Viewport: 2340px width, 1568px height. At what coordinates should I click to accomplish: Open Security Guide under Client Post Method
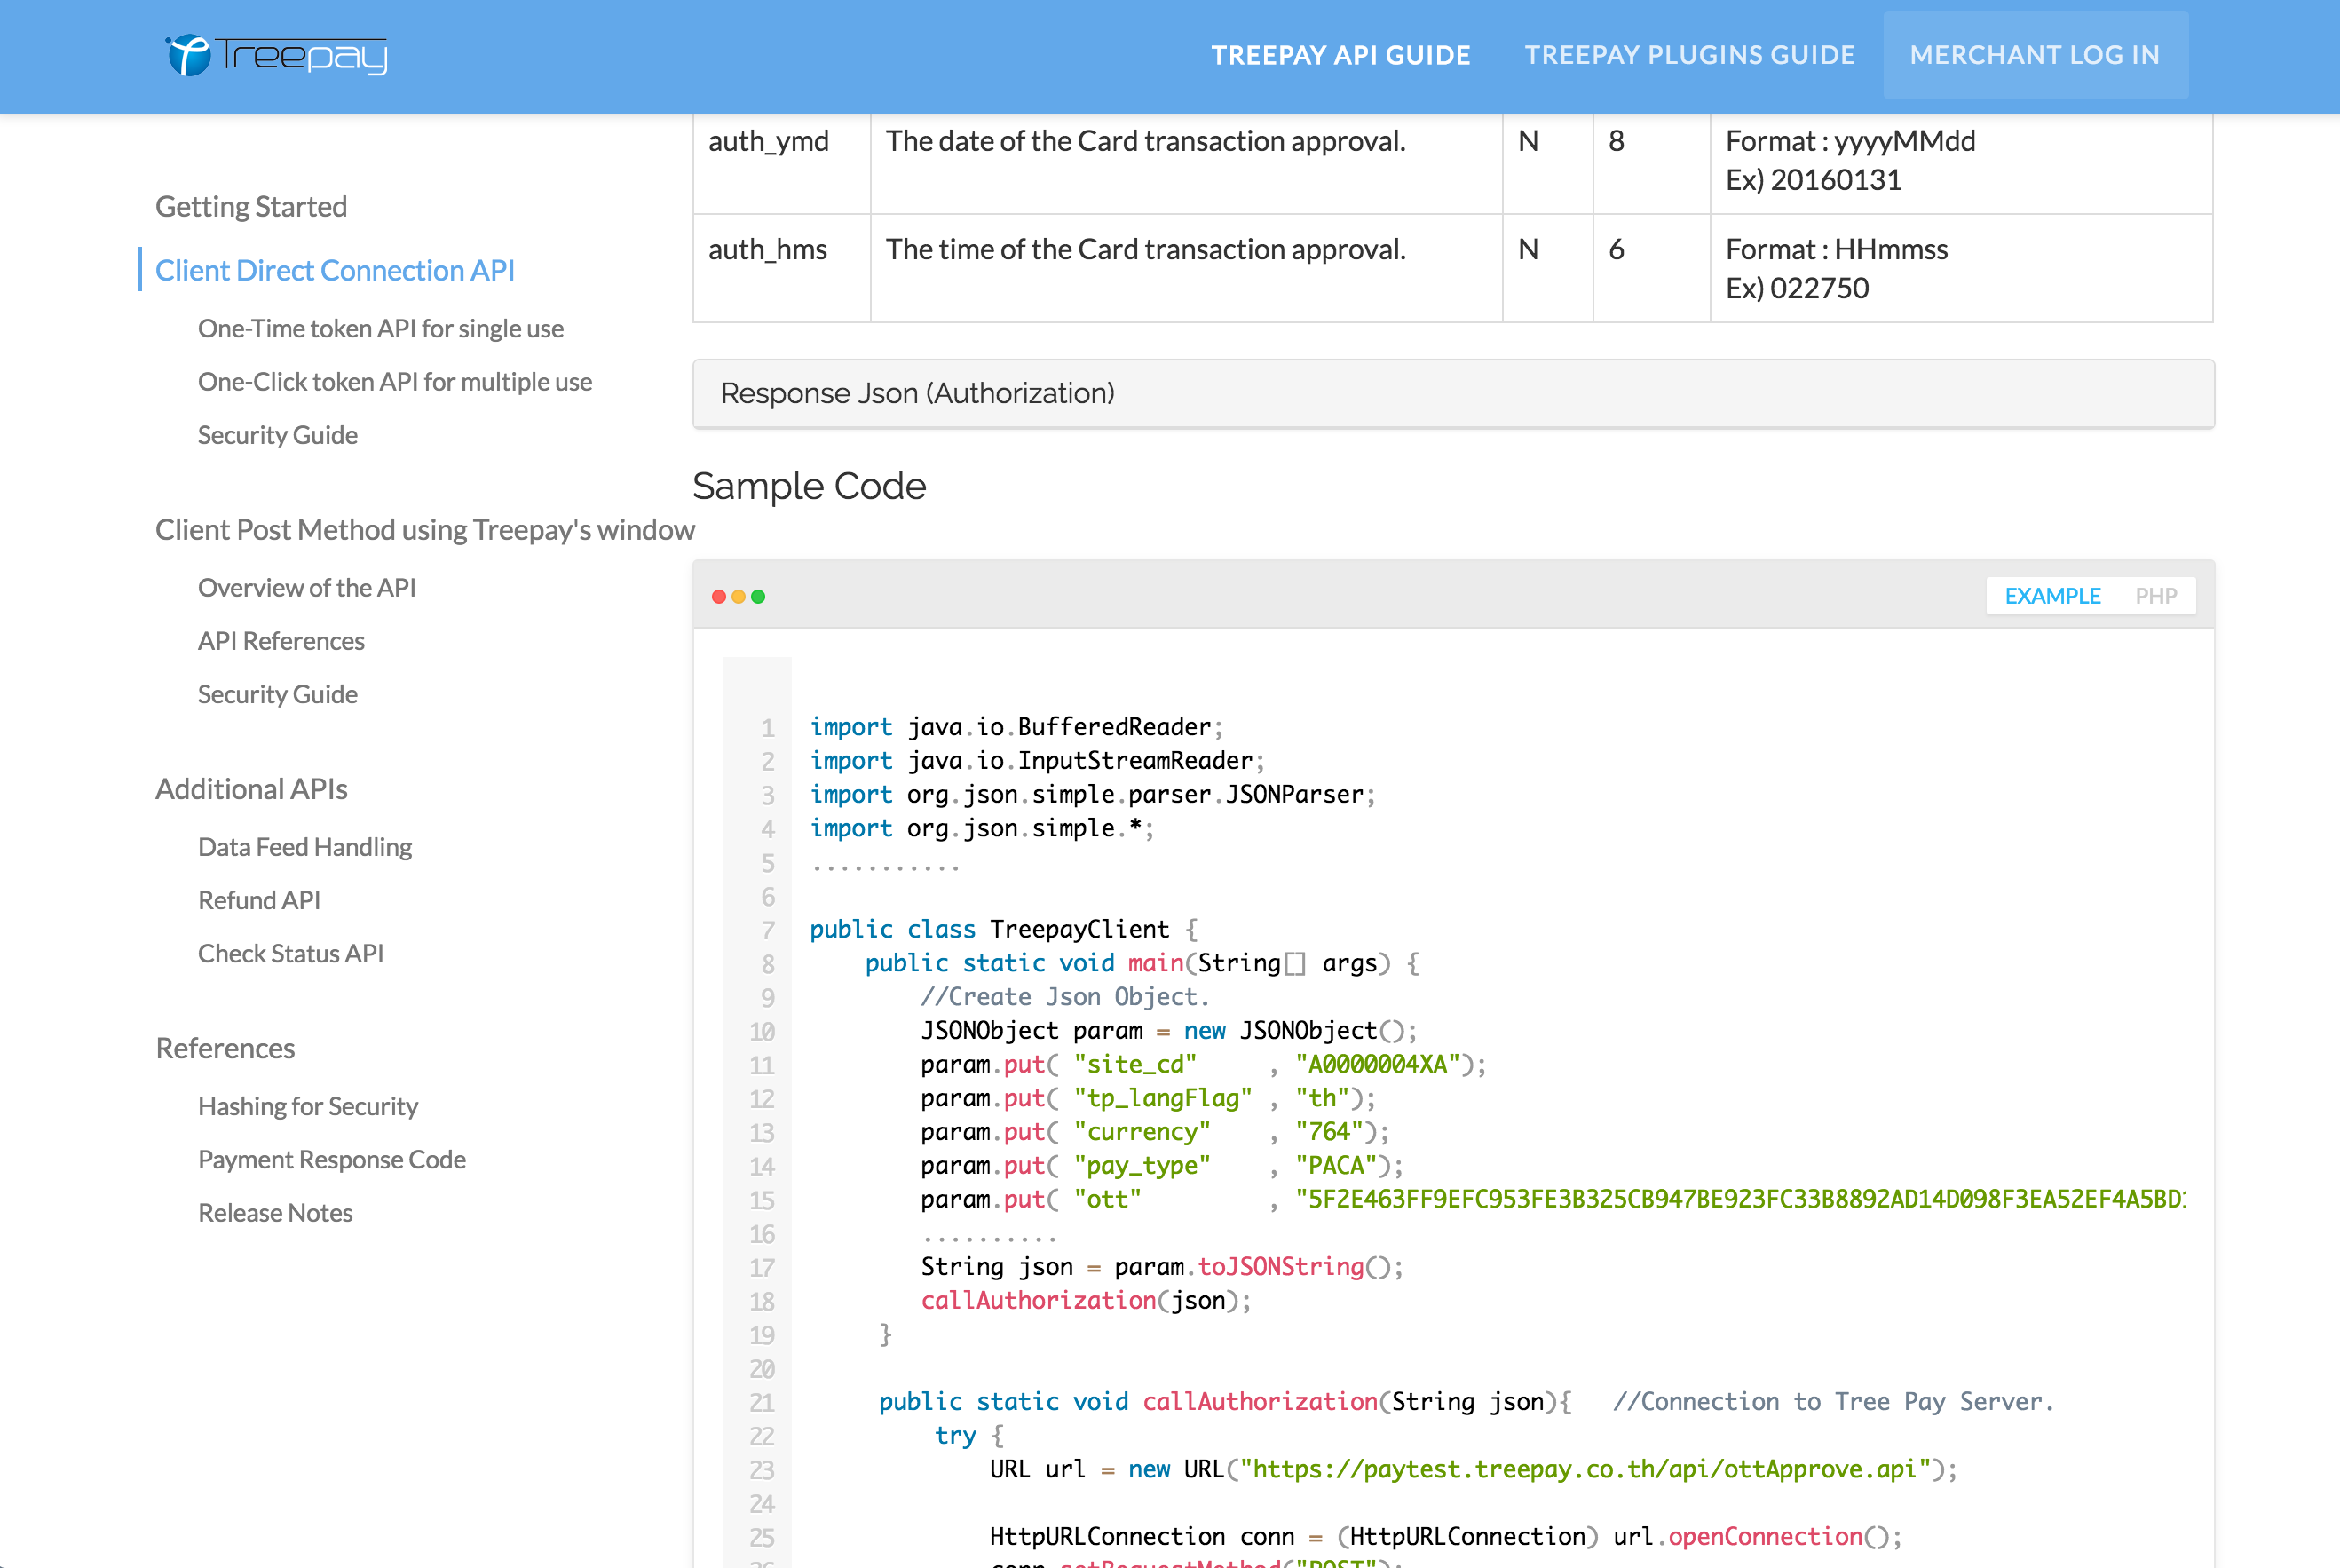pyautogui.click(x=278, y=693)
